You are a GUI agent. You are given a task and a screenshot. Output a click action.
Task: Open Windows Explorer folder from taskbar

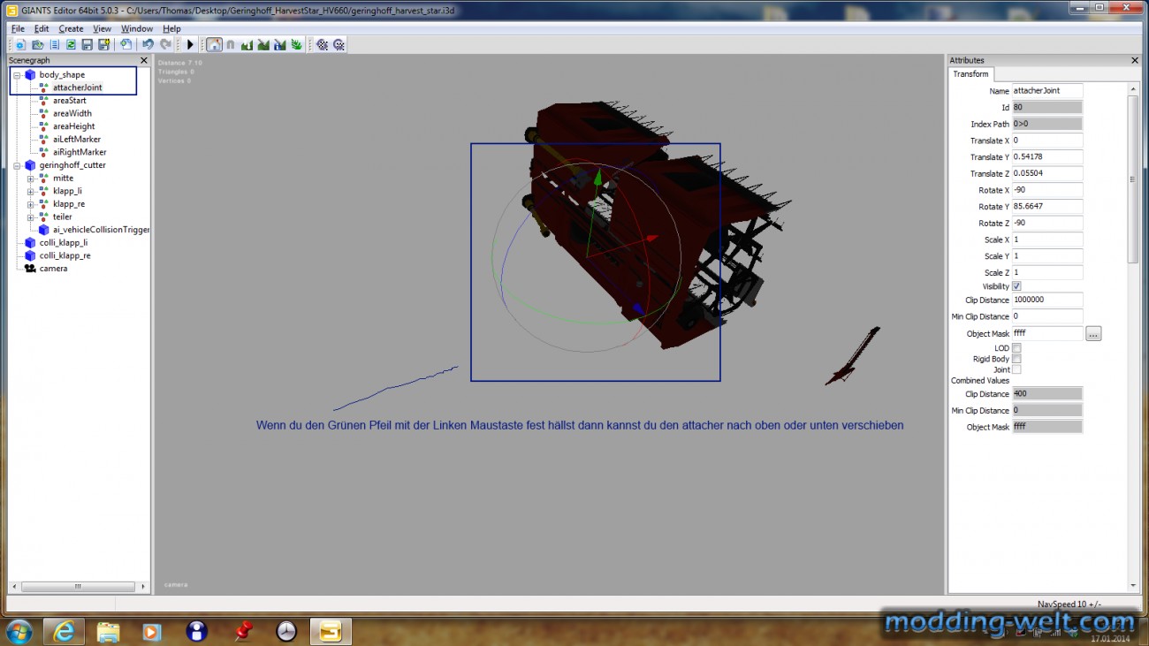pos(109,631)
